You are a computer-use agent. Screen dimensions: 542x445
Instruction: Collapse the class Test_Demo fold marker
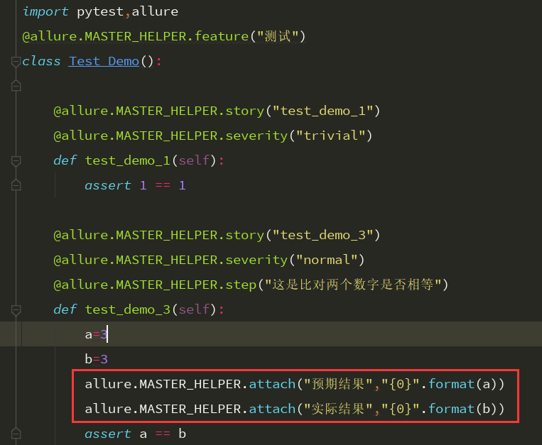point(16,62)
